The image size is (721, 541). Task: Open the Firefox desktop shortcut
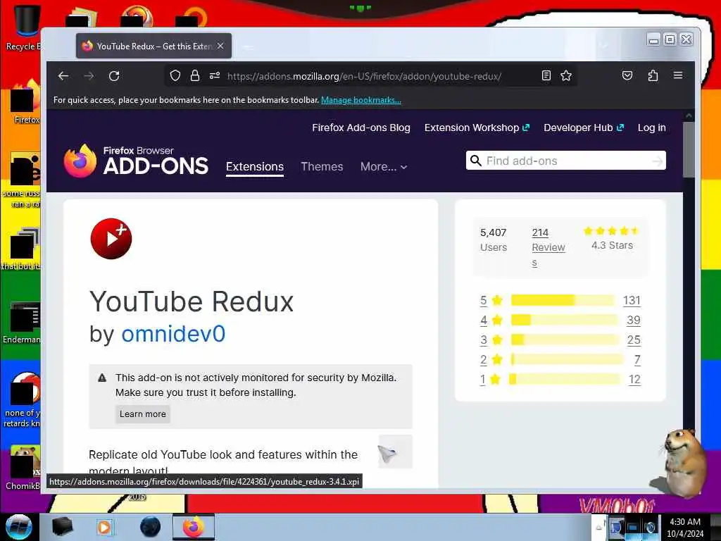click(x=25, y=102)
